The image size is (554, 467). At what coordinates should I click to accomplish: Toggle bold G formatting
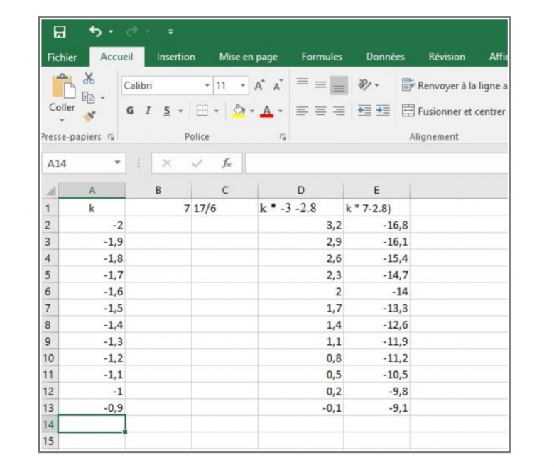tap(130, 111)
